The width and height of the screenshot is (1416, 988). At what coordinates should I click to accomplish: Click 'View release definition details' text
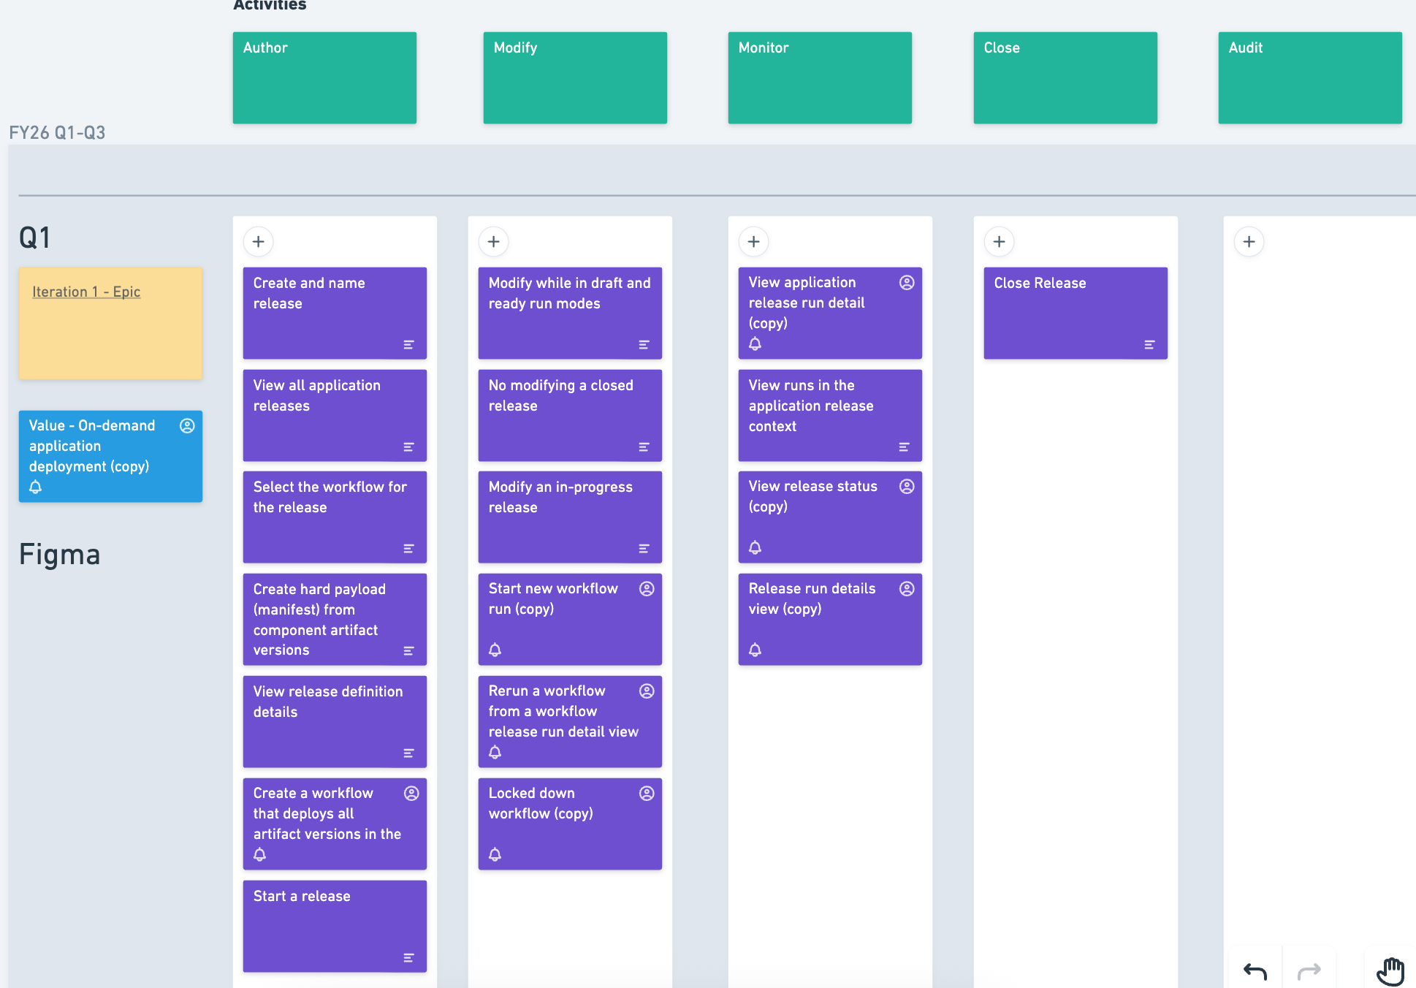328,702
